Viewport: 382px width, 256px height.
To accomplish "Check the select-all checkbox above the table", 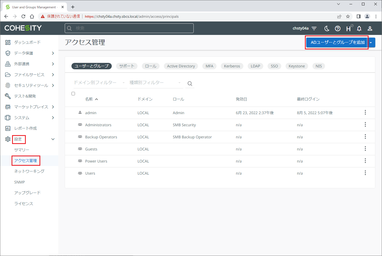I will coord(73,94).
